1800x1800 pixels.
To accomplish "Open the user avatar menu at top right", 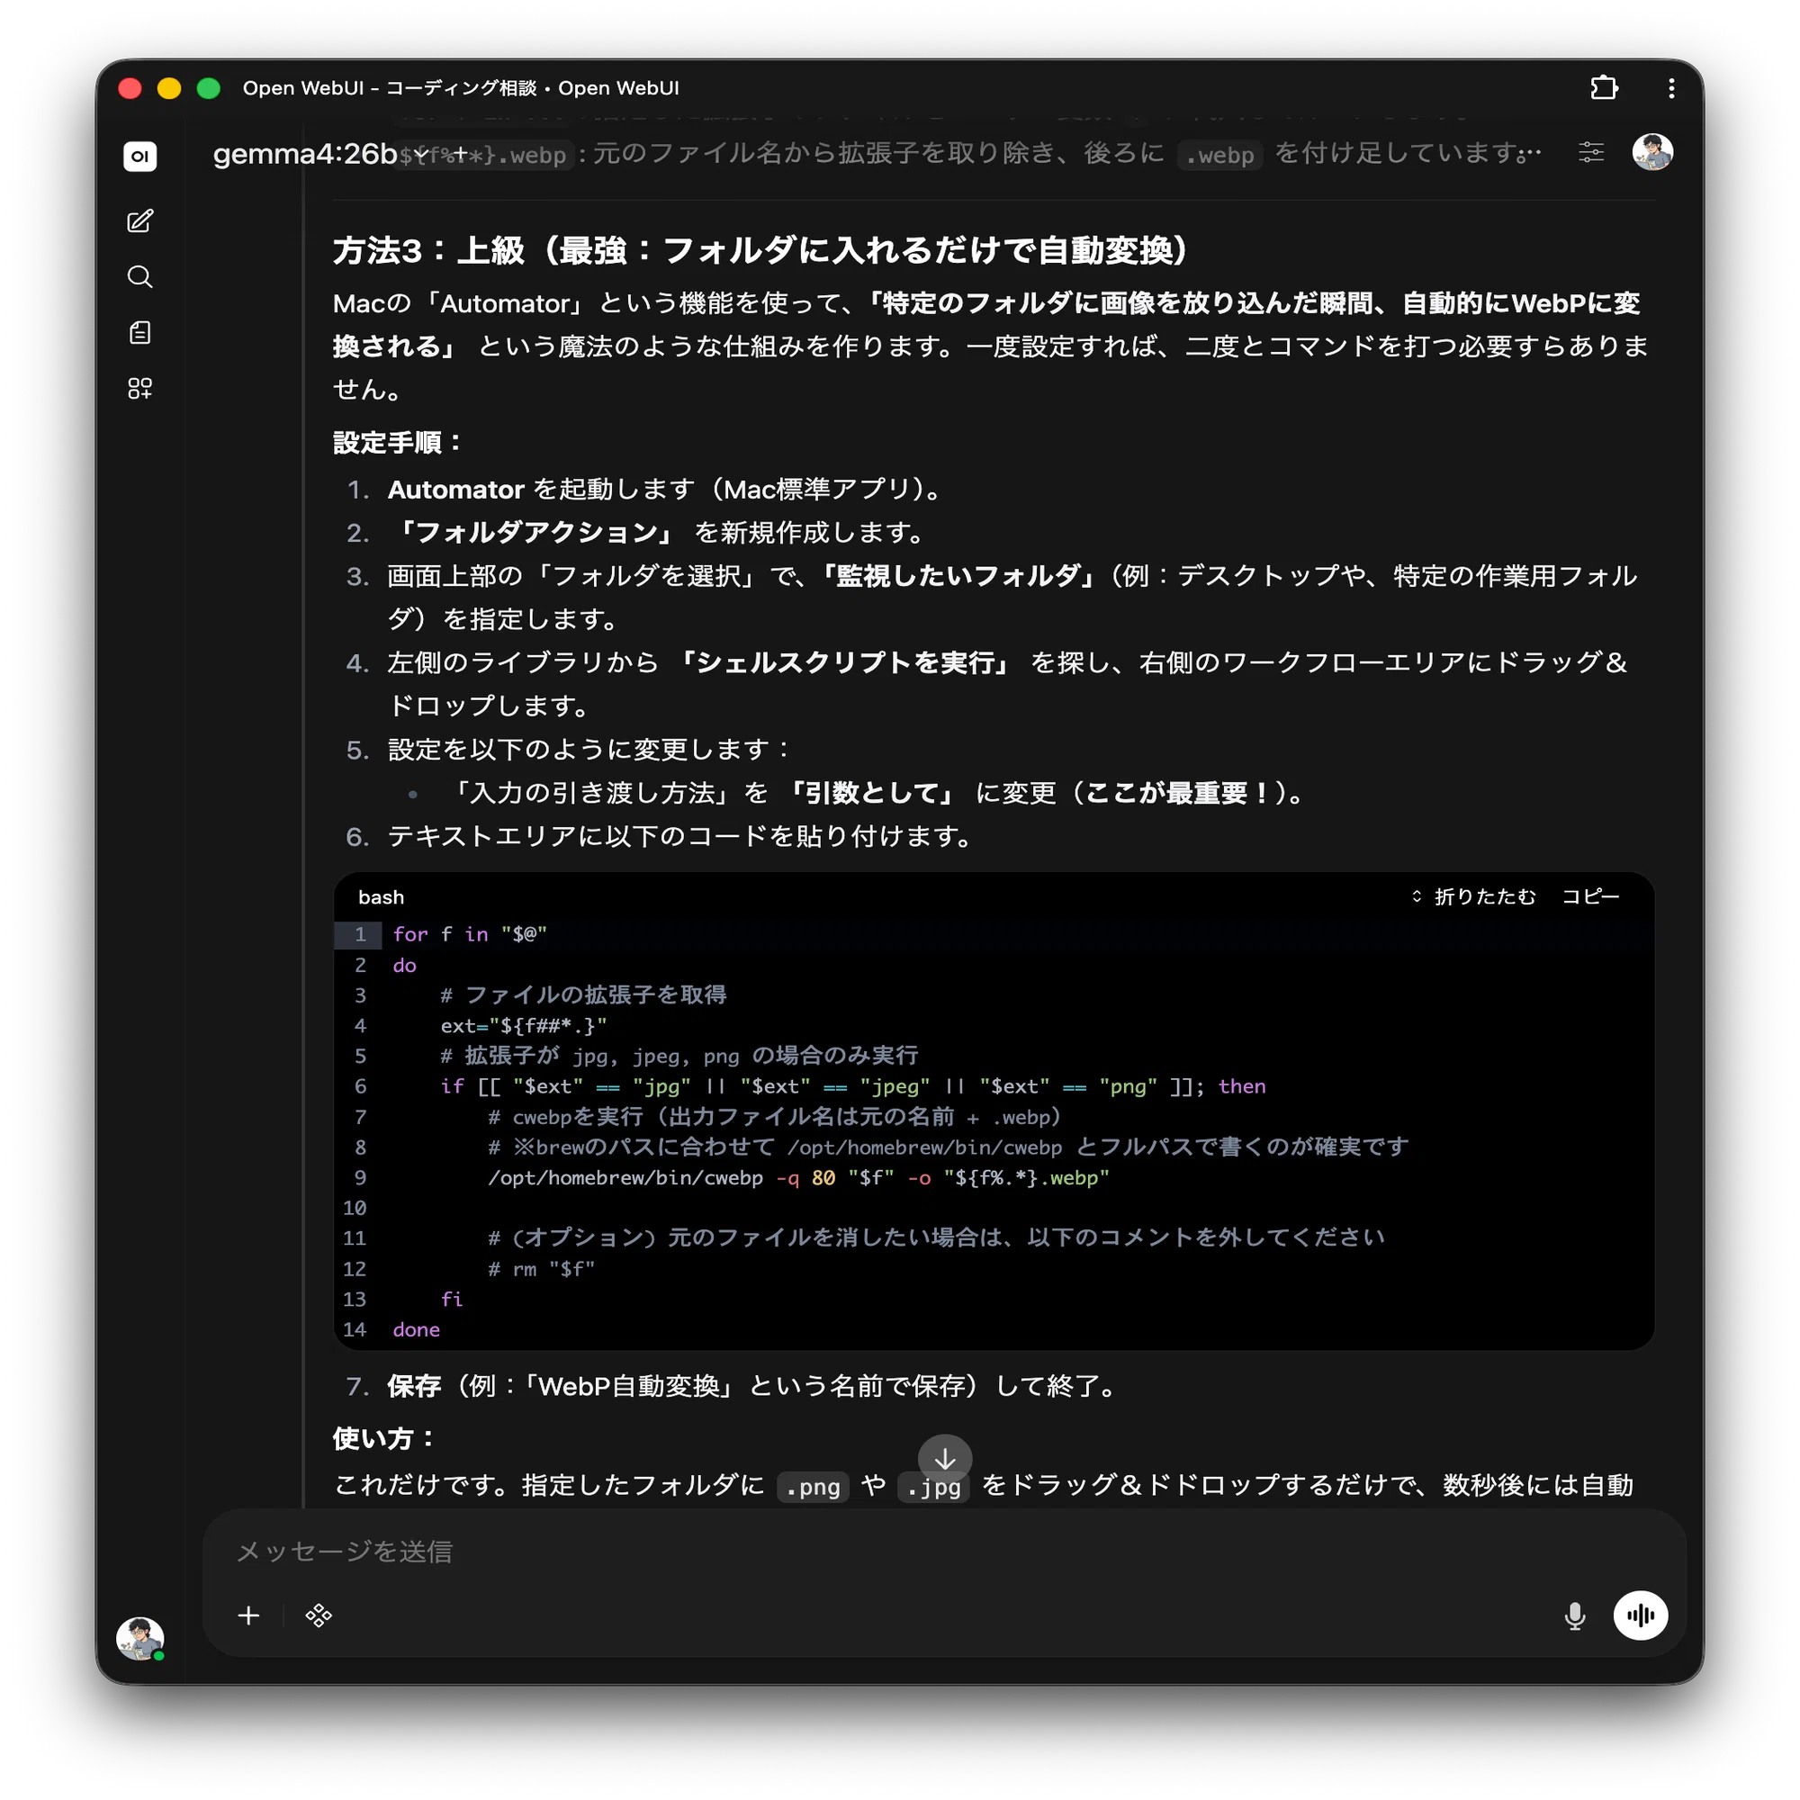I will click(1651, 152).
